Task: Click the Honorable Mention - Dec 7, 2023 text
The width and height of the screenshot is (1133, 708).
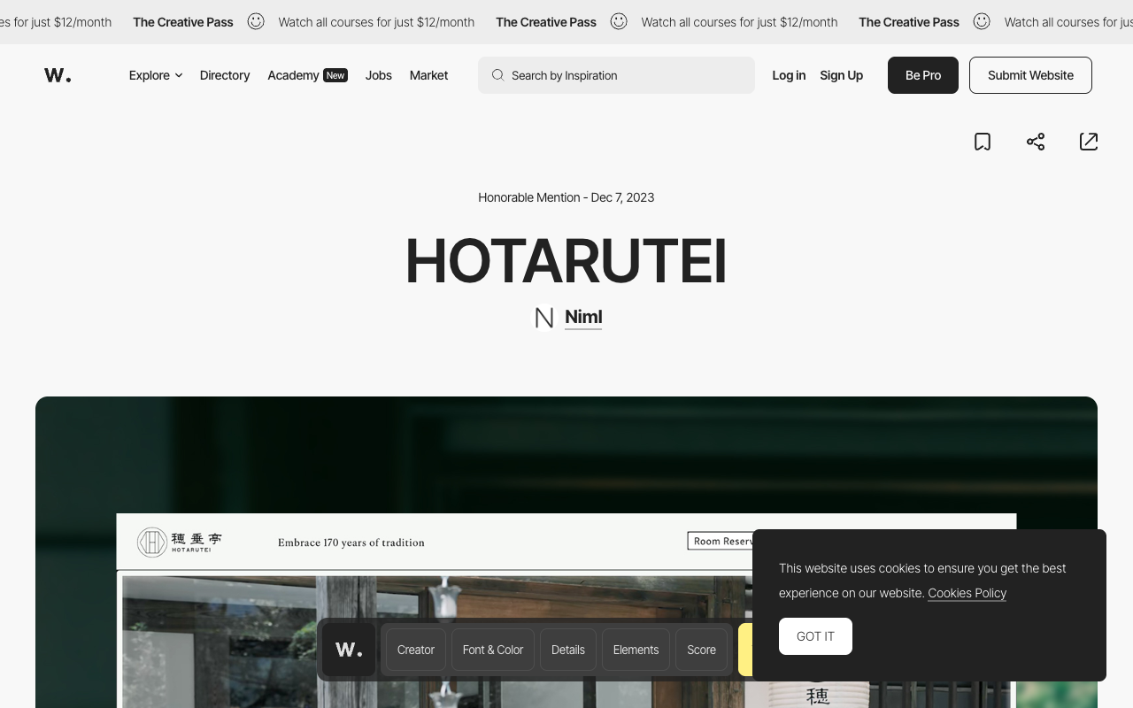Action: [566, 197]
